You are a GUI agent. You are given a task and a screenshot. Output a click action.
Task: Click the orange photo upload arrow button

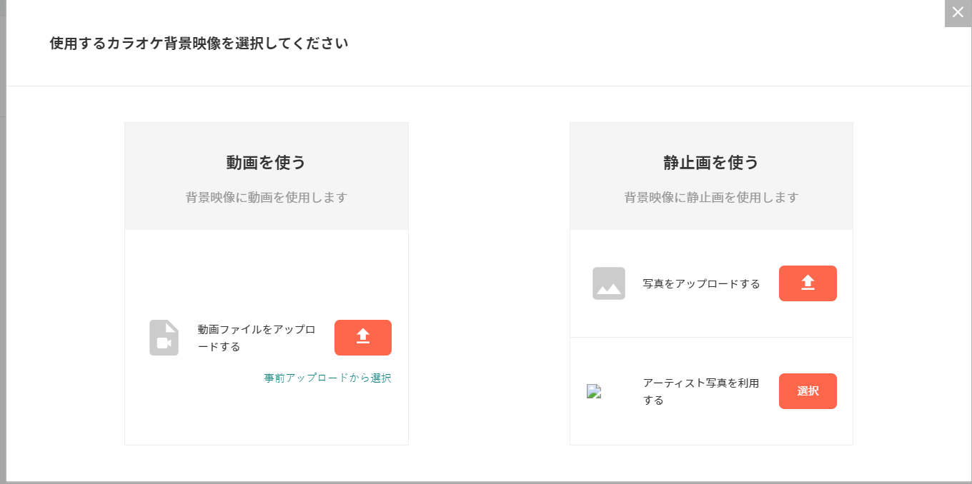808,283
